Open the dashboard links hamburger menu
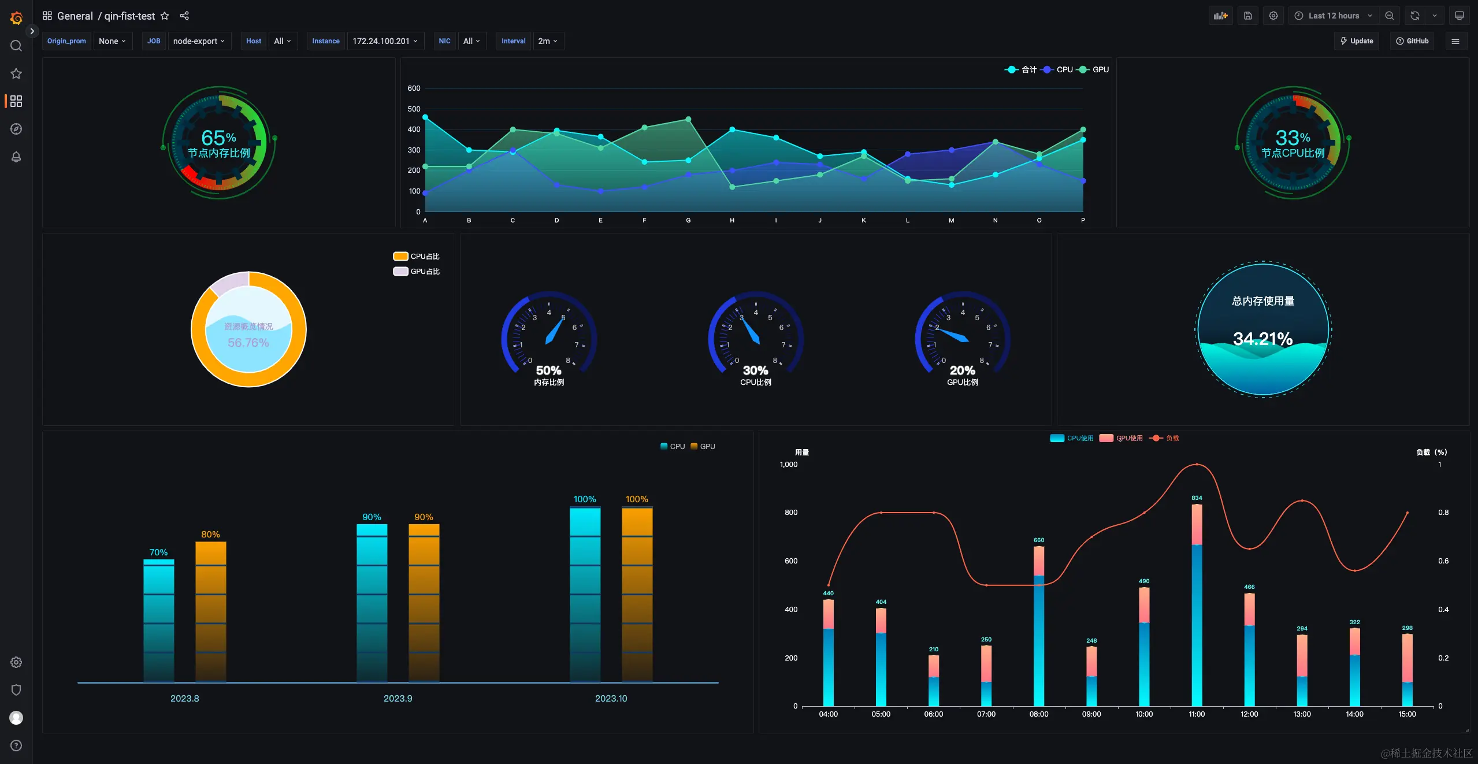 [1455, 41]
